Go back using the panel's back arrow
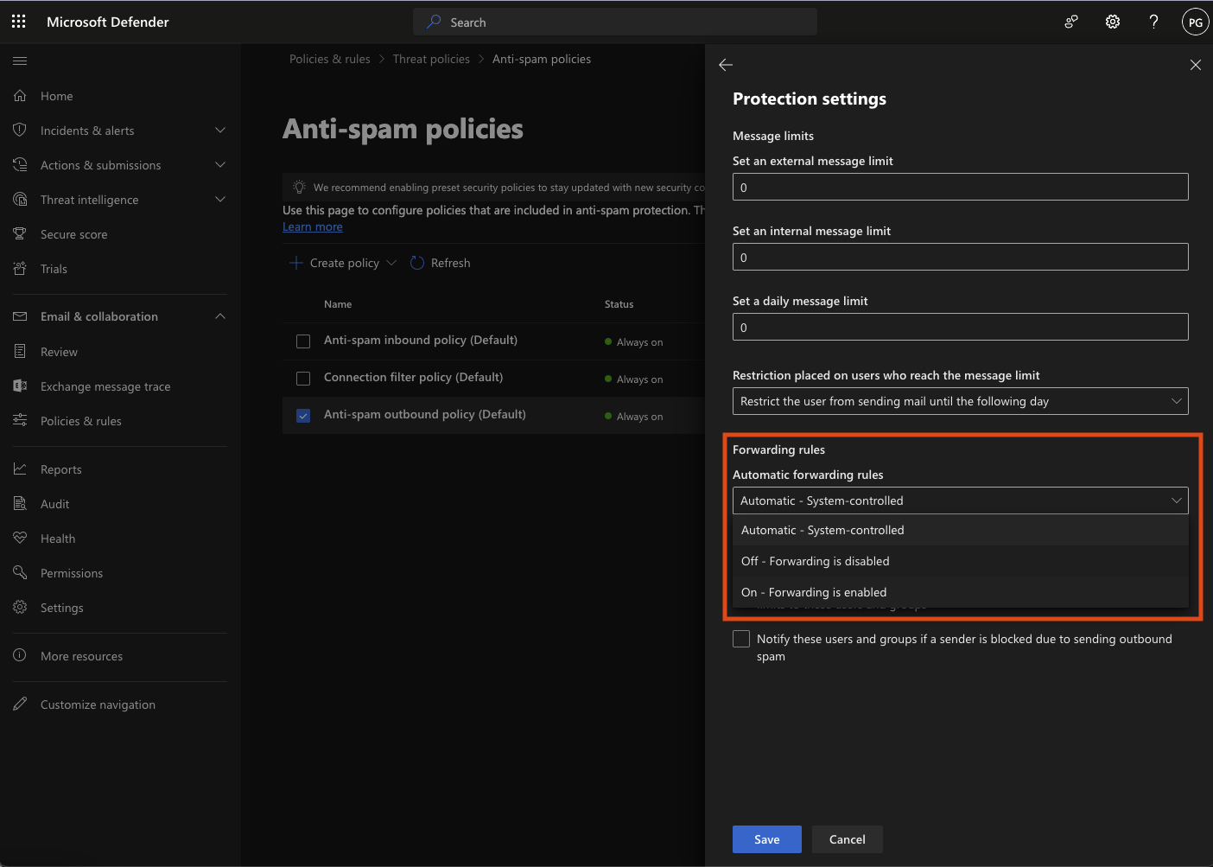Viewport: 1213px width, 867px height. click(726, 65)
